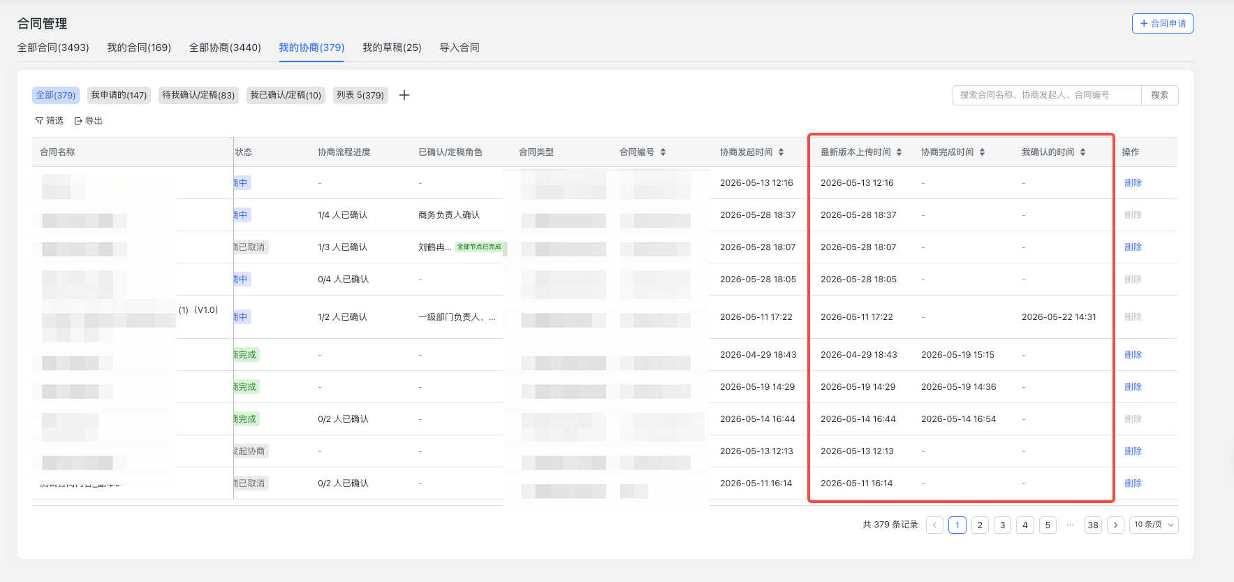Screen dimensions: 1234x582
Task: Click the 合同类型 column header
Action: coord(536,152)
